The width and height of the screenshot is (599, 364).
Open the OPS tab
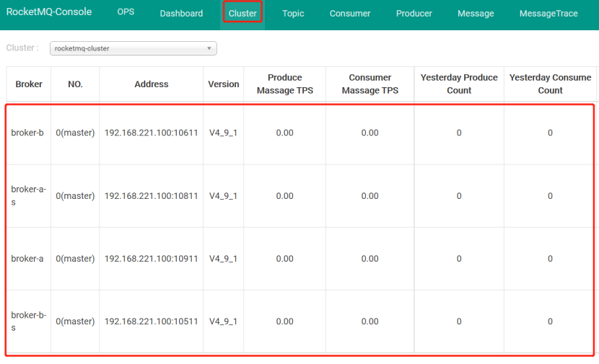[x=126, y=12]
